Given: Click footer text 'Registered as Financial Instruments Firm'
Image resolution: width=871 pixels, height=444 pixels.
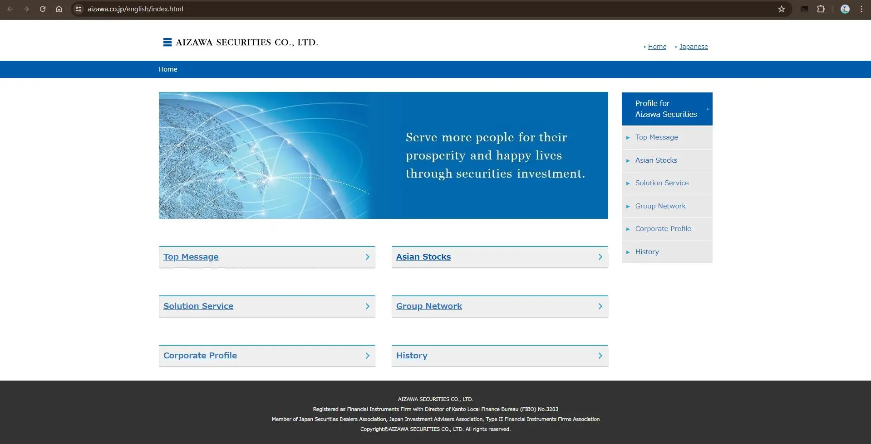Looking at the screenshot, I should pyautogui.click(x=362, y=409).
